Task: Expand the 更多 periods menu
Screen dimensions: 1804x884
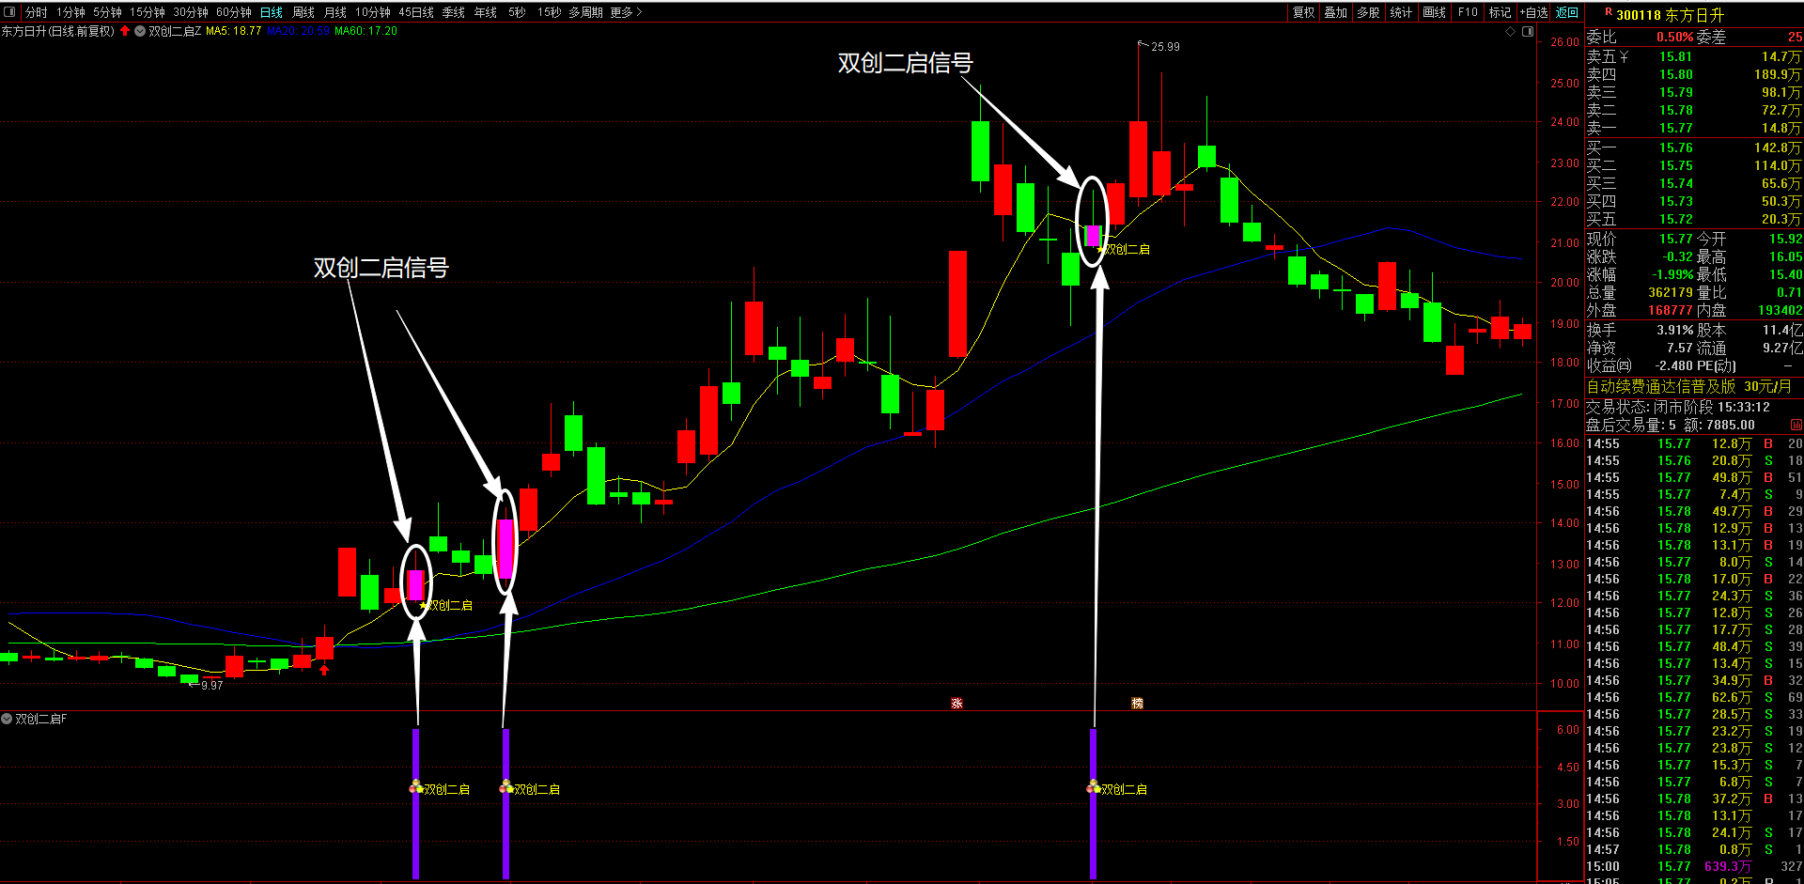Action: 626,12
